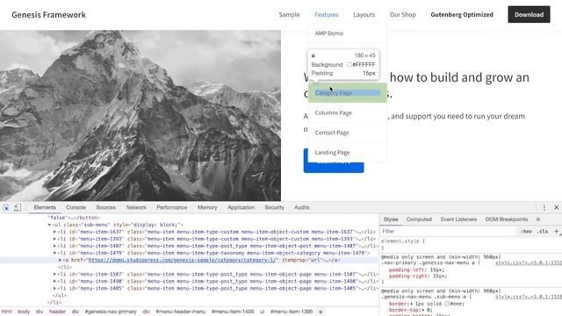Expand the menu-item-1393 li node
Screen dimensions: 562x316
(x=54, y=239)
